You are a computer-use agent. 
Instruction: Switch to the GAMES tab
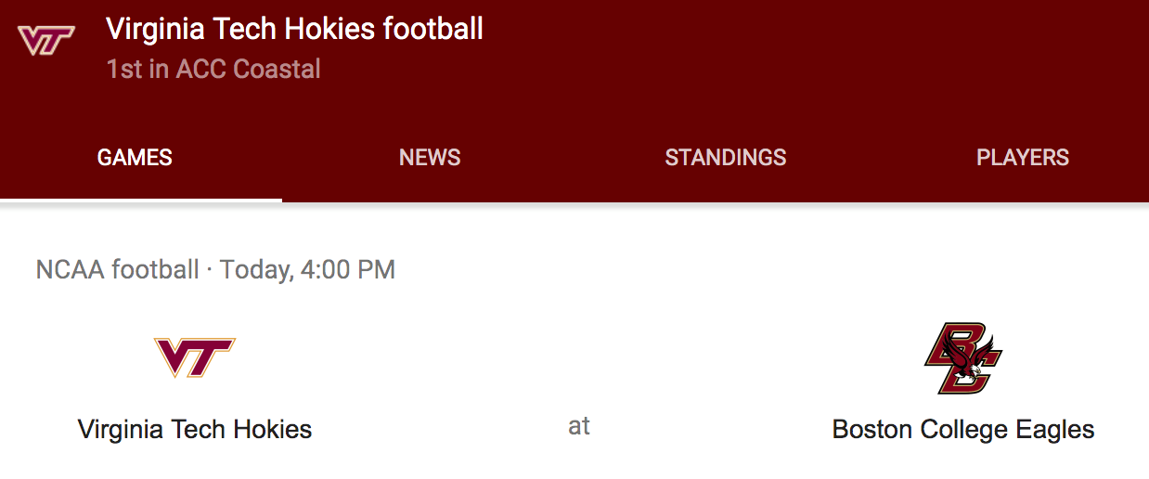click(135, 158)
